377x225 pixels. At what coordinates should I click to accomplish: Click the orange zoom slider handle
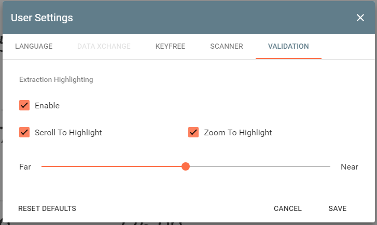pos(186,166)
